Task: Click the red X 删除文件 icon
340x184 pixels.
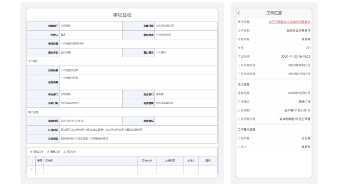Action: point(48,152)
